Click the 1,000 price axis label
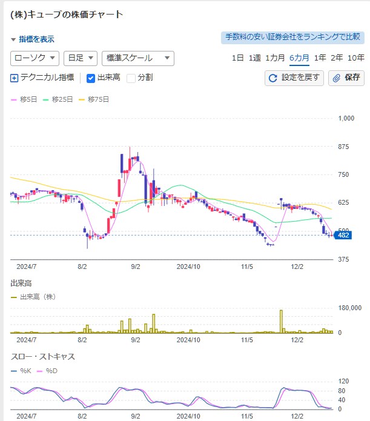The height and width of the screenshot is (421, 370). tap(346, 118)
